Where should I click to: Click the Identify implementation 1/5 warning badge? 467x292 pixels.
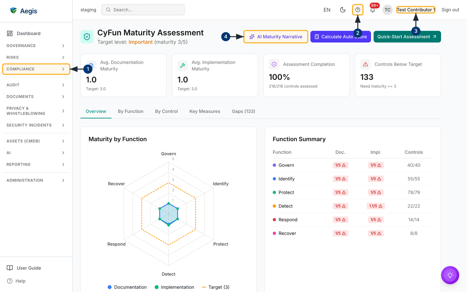pos(376,179)
